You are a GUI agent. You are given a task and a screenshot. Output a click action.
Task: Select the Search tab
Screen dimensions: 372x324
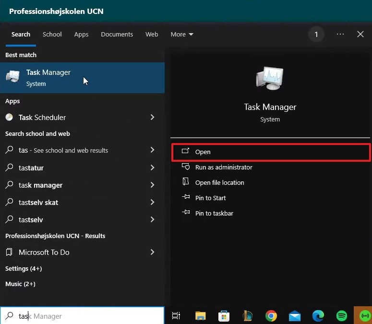click(21, 35)
